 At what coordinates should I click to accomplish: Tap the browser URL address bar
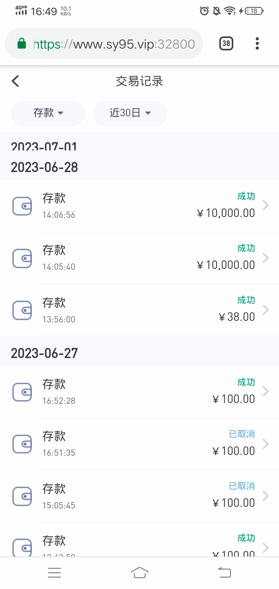tap(114, 44)
